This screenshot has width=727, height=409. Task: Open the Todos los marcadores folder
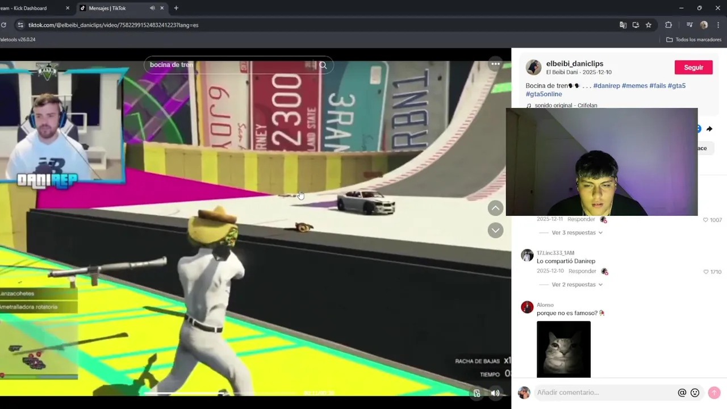pos(693,40)
